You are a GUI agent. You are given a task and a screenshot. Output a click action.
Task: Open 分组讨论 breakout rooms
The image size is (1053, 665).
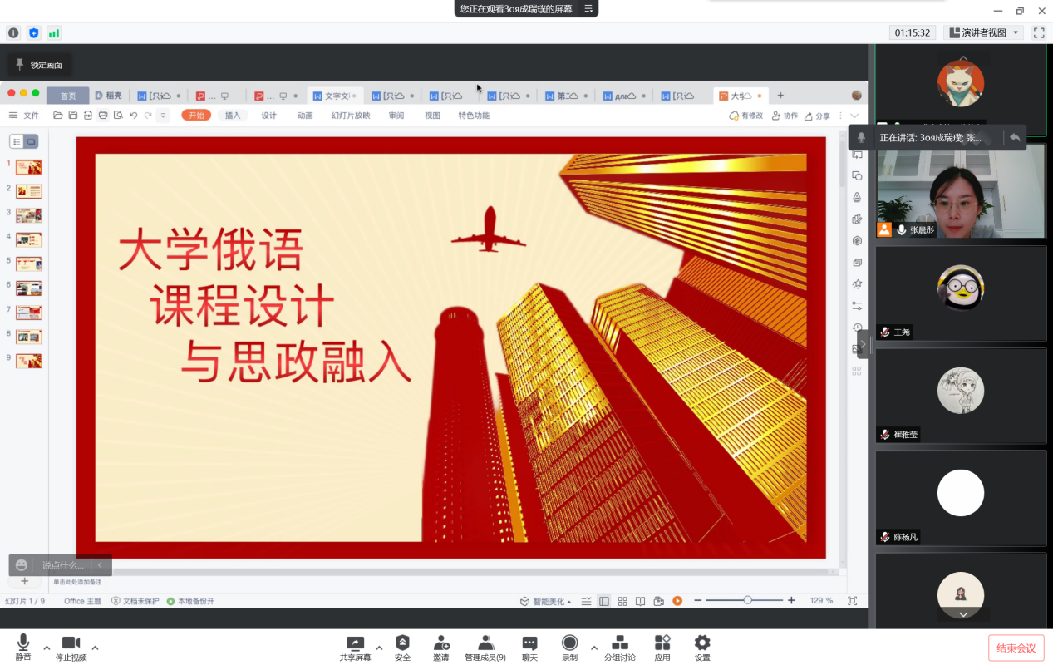tap(620, 643)
